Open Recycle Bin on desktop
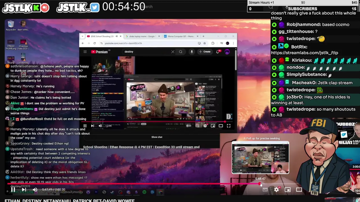The width and height of the screenshot is (360, 202). [x=11, y=25]
